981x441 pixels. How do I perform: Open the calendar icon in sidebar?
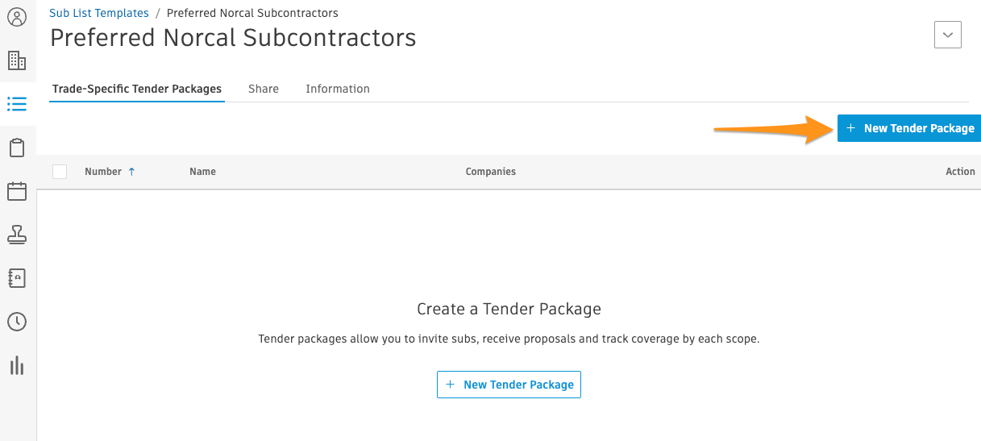pos(17,191)
